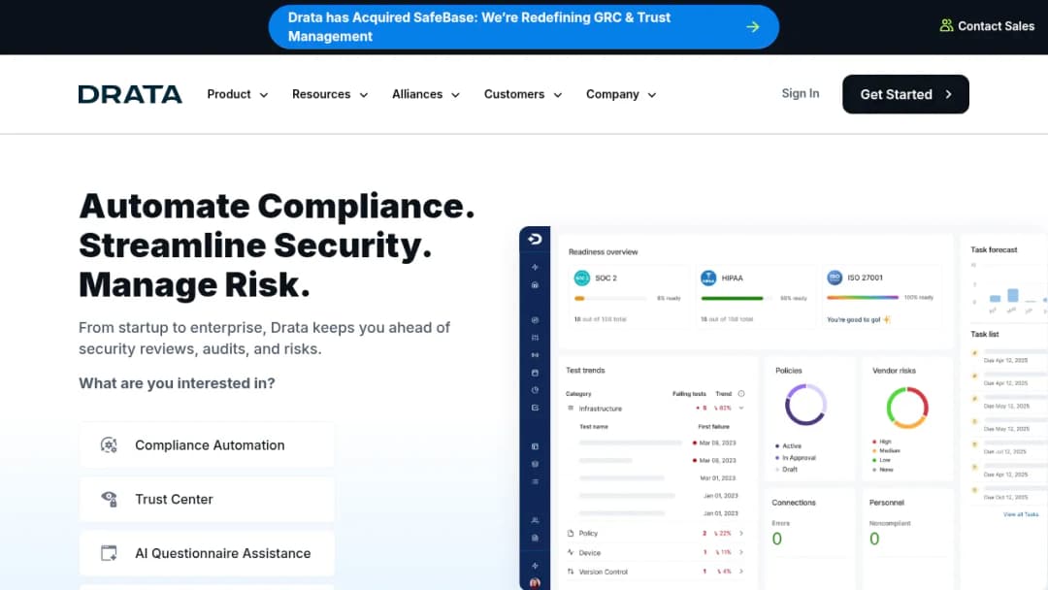The width and height of the screenshot is (1048, 590).
Task: Expand the Alliances dropdown
Action: pos(426,94)
